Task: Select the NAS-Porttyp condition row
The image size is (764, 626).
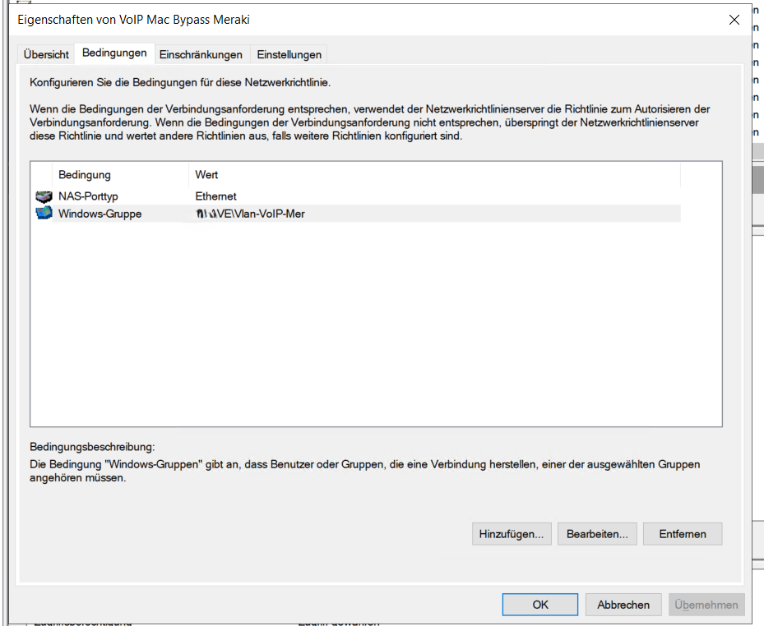Action: pos(88,197)
